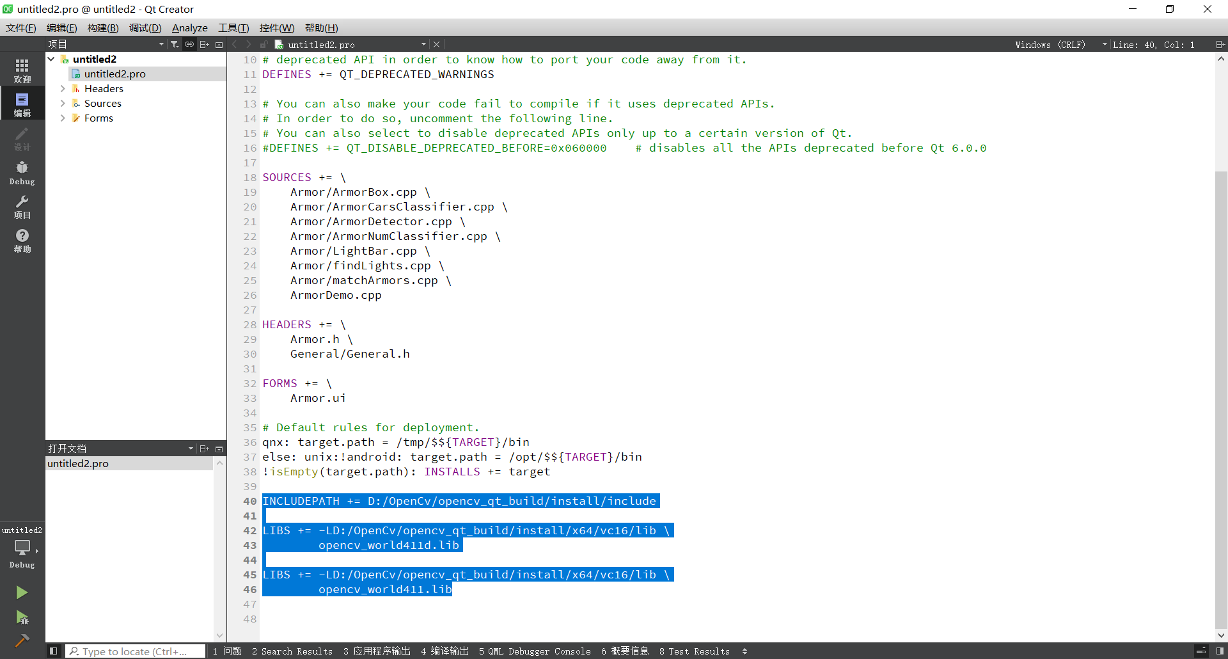This screenshot has width=1228, height=659.
Task: Split the editor using top-right icon
Action: tap(1220, 44)
